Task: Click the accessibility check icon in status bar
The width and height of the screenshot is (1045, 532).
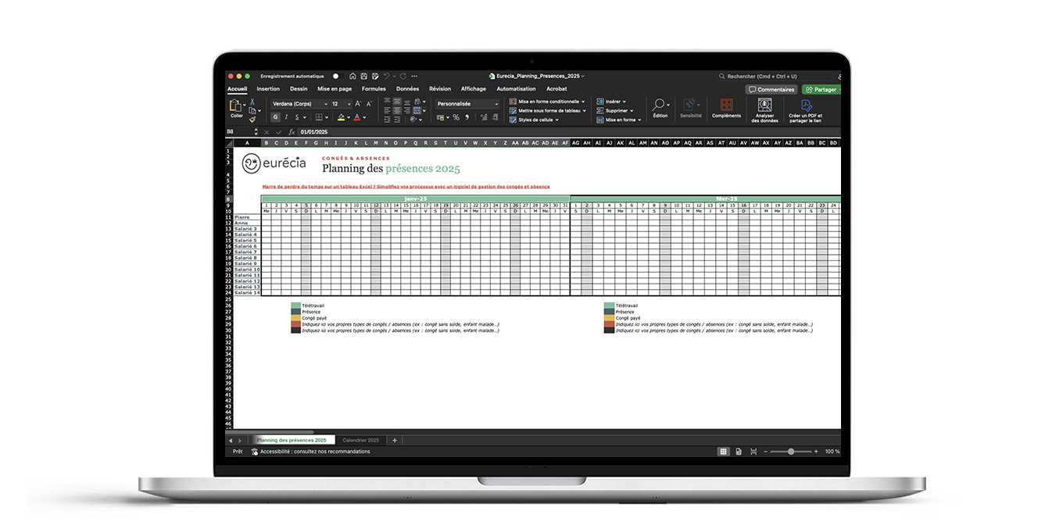Action: click(255, 452)
